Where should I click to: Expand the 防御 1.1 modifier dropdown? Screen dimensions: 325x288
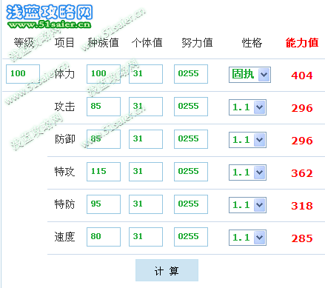(247, 140)
